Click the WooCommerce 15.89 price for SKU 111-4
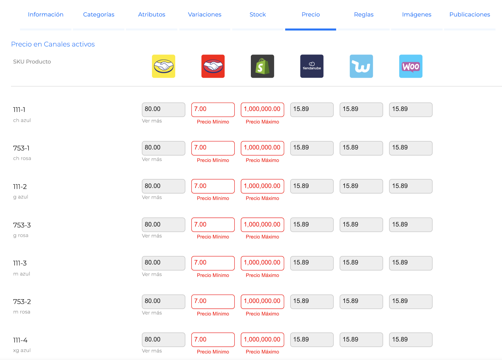This screenshot has width=502, height=360. [x=411, y=340]
